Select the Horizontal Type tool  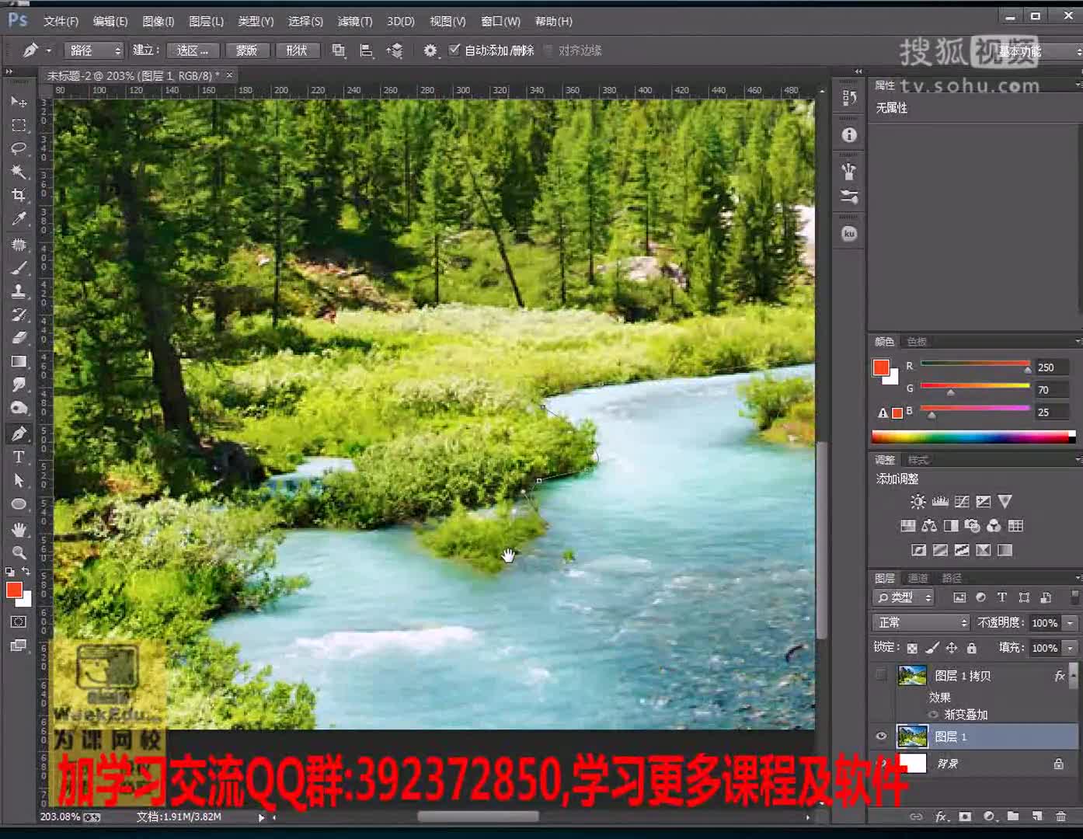pos(19,458)
